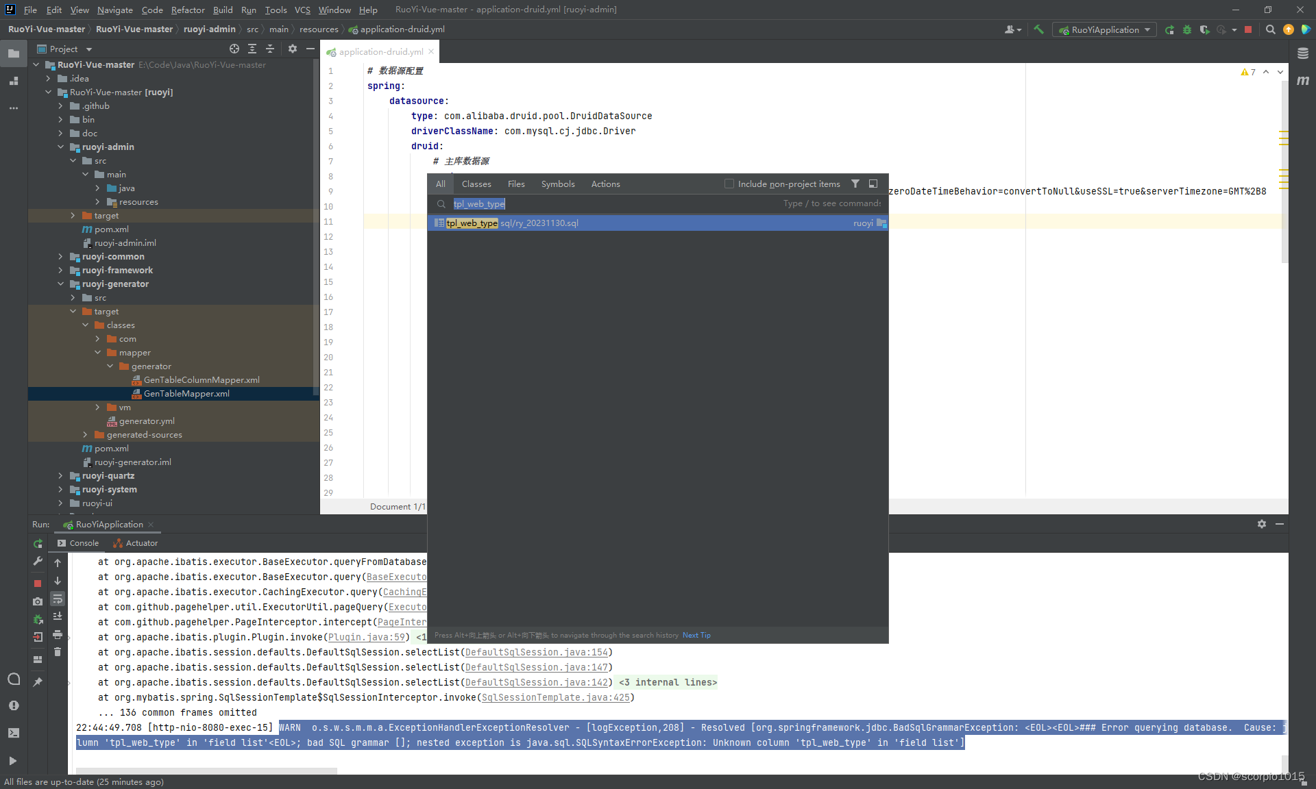The width and height of the screenshot is (1316, 789).
Task: Click the Build Project hammer icon
Action: click(x=1039, y=29)
